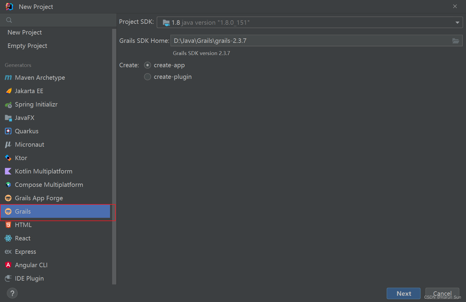
Task: Click the Cancel button
Action: (442, 294)
